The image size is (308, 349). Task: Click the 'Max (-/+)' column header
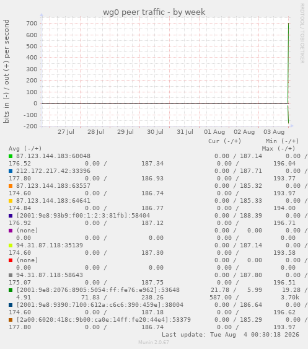tap(278, 149)
